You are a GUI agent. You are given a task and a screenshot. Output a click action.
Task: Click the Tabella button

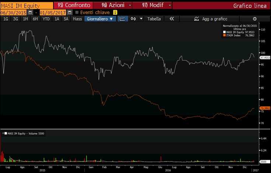[x=154, y=19]
